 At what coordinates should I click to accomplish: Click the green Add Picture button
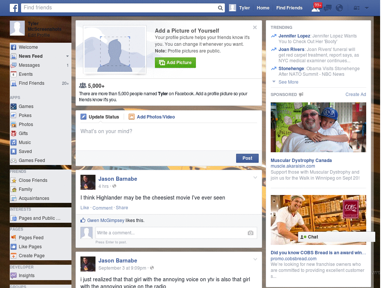pos(175,63)
